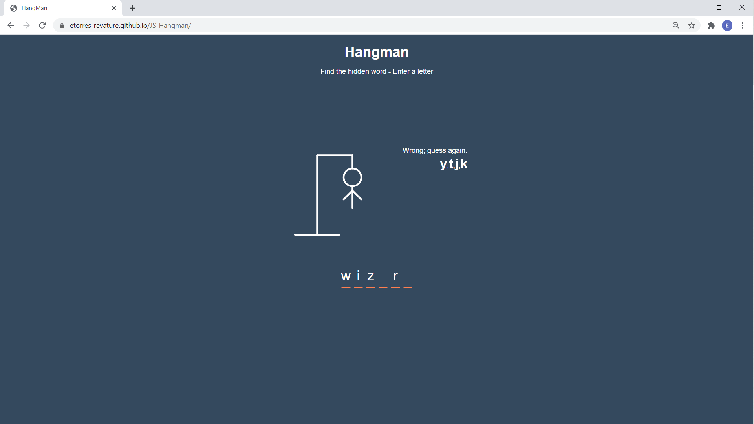The height and width of the screenshot is (424, 754).
Task: Bookmark this page with the star
Action: [692, 26]
